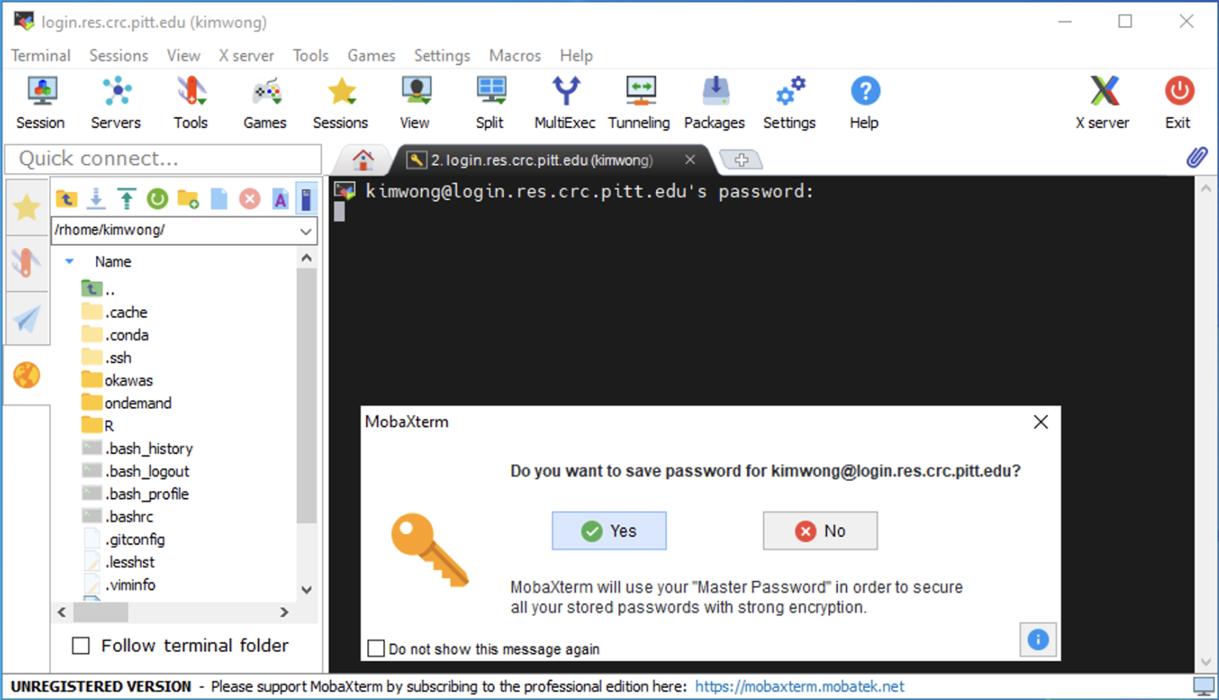
Task: Click the file list vertical scrollbar down arrow
Action: [307, 590]
